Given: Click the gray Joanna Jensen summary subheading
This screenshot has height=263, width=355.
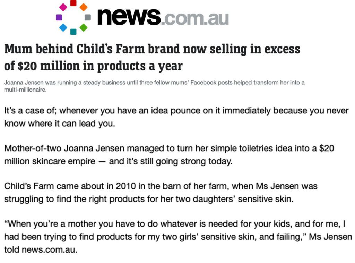Looking at the screenshot, I should (154, 86).
